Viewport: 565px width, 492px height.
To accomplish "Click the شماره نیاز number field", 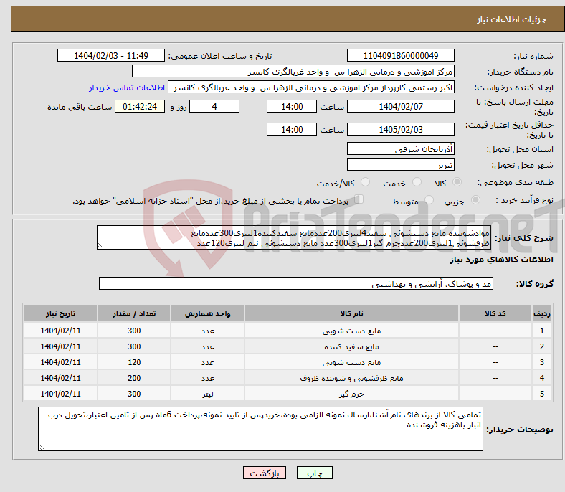I will coord(400,55).
